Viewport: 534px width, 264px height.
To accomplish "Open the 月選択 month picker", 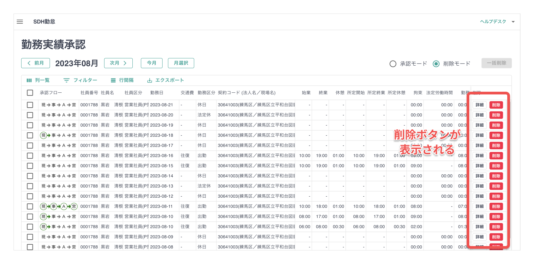I will pyautogui.click(x=181, y=63).
